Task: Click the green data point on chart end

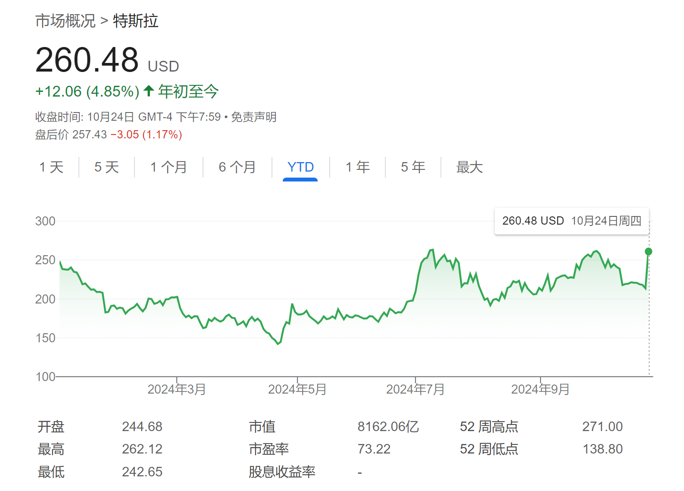Action: click(x=648, y=251)
